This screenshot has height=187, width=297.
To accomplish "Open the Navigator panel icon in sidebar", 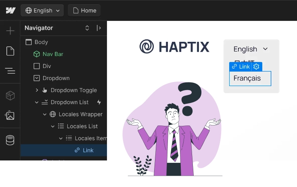I will 10,71.
